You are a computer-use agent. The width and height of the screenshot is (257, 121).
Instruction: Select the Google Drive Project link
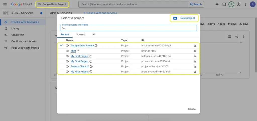tap(82, 46)
